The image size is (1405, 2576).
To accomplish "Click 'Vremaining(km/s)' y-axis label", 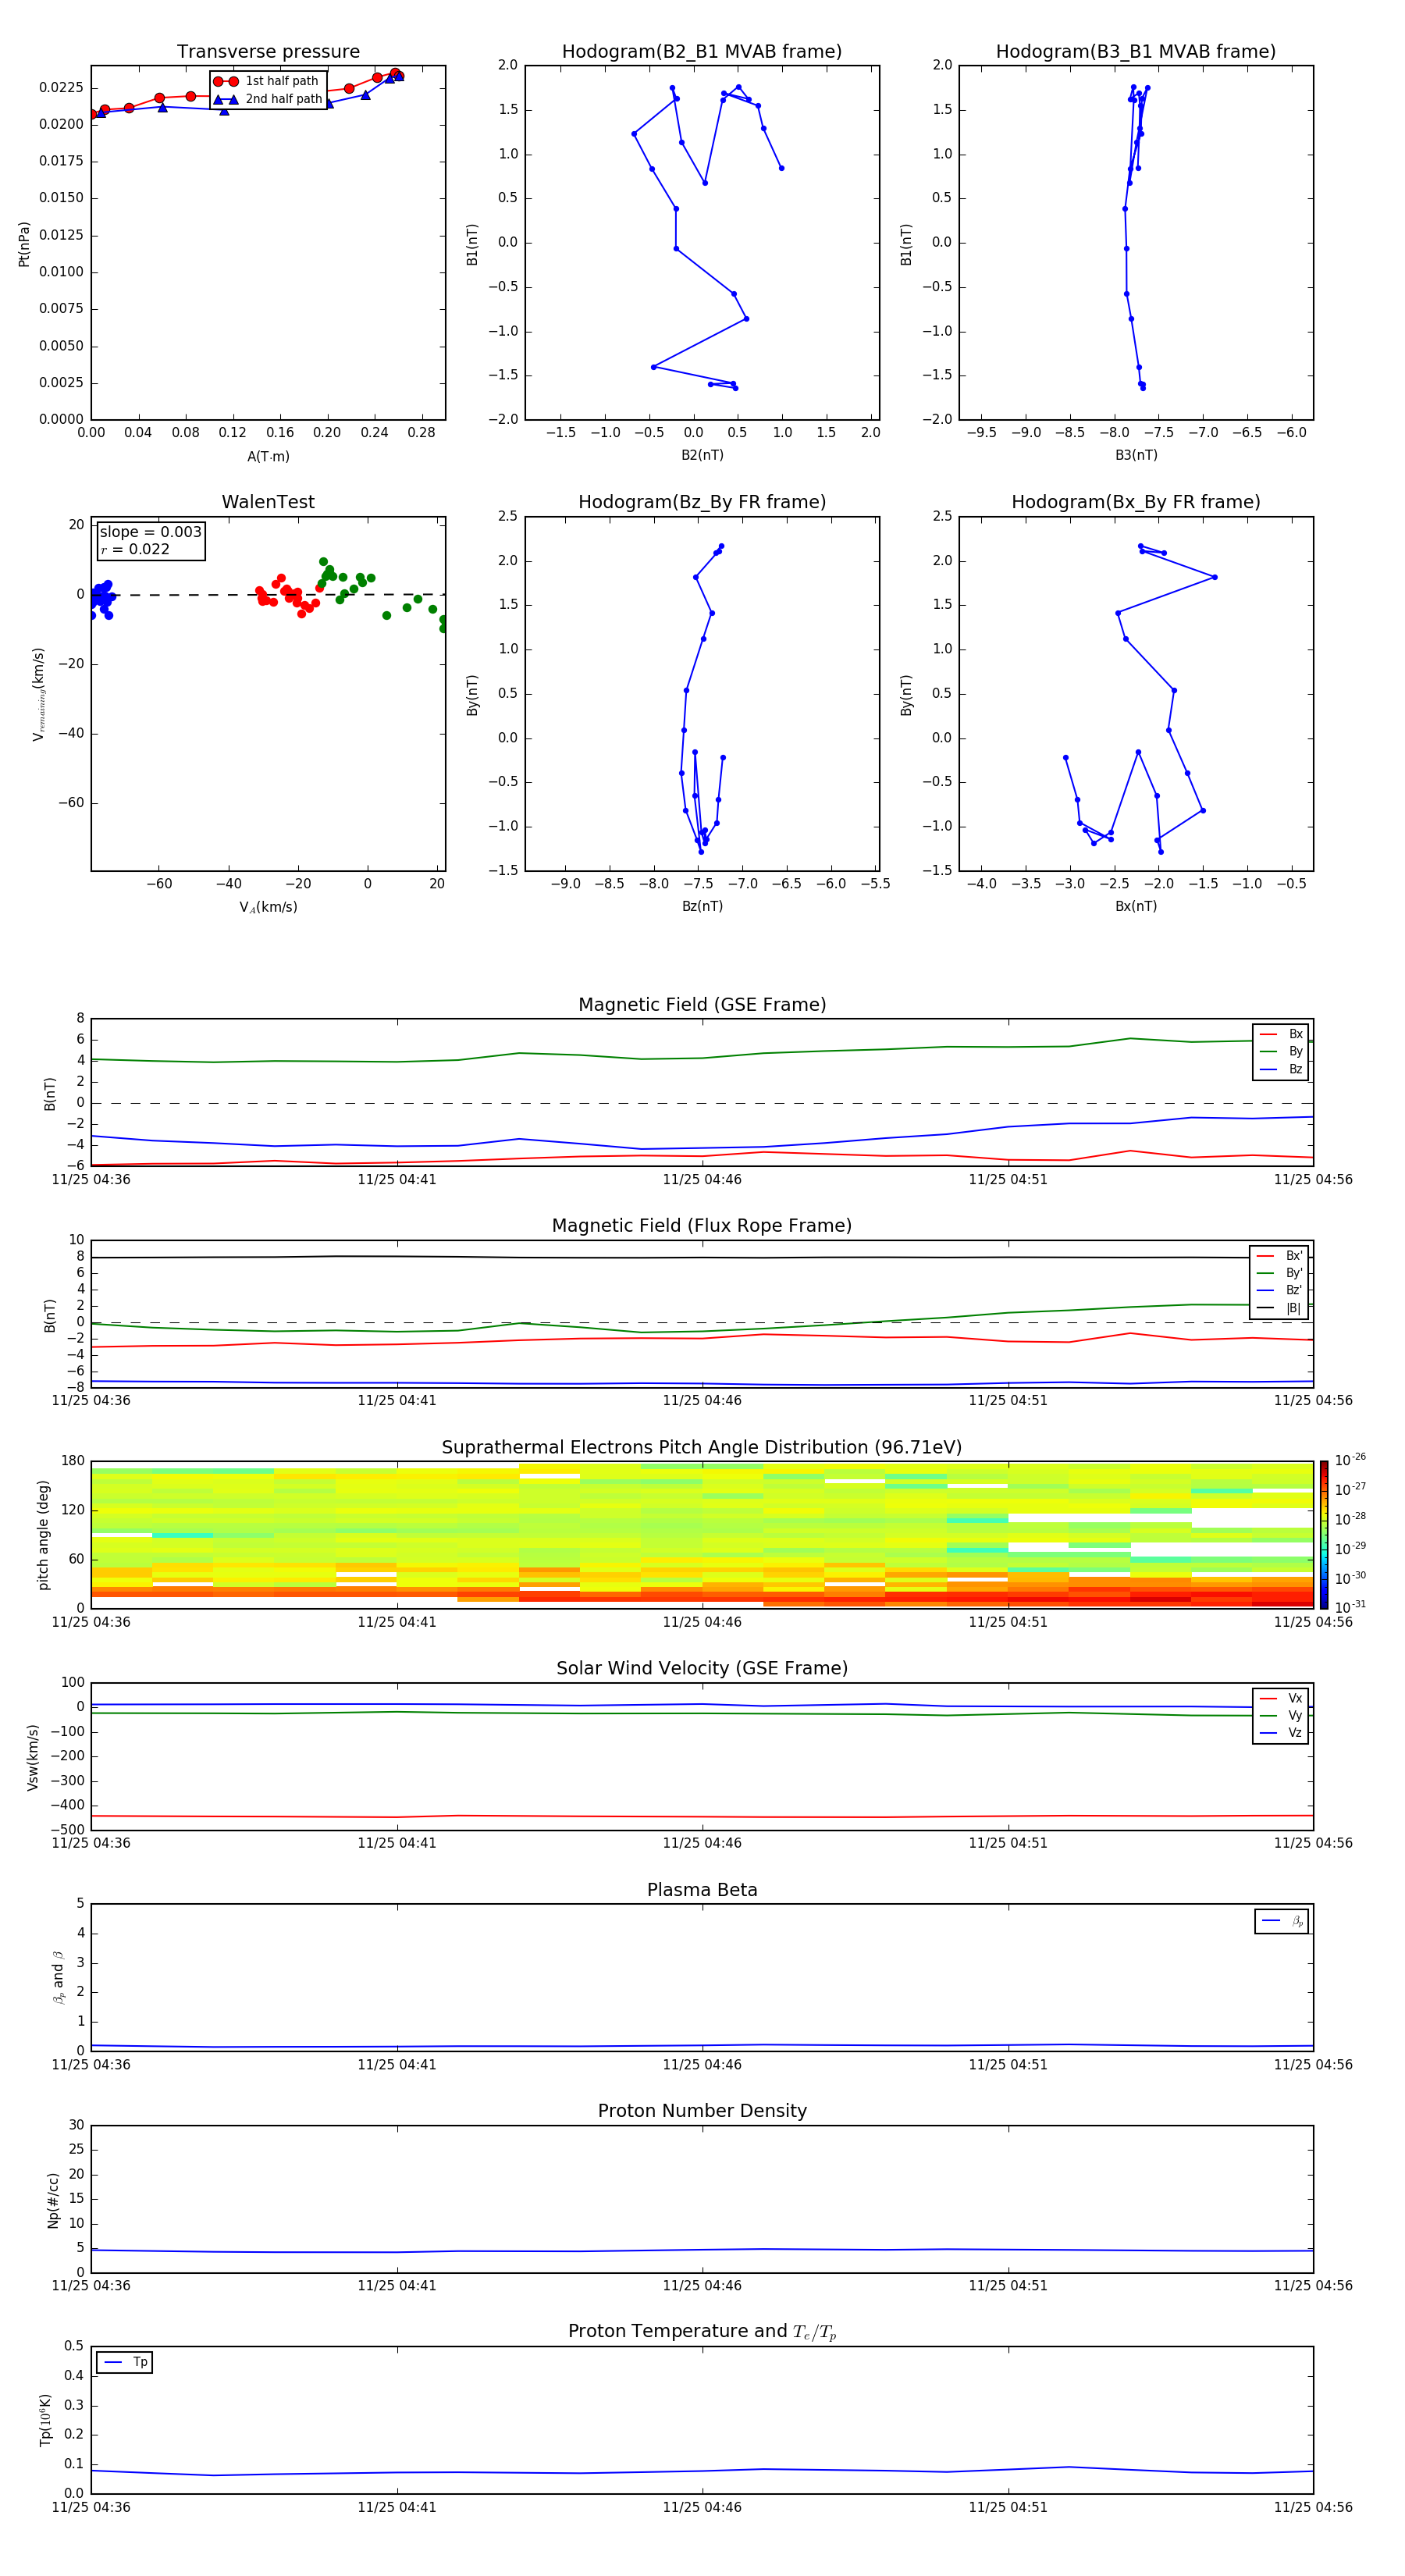I will coord(38,694).
